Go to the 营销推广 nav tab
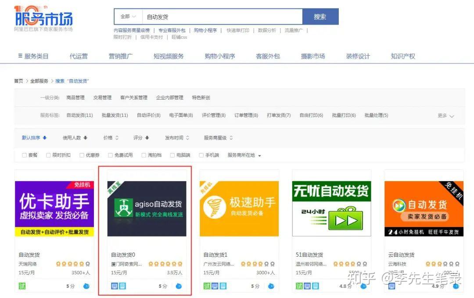The image size is (474, 298). click(121, 56)
